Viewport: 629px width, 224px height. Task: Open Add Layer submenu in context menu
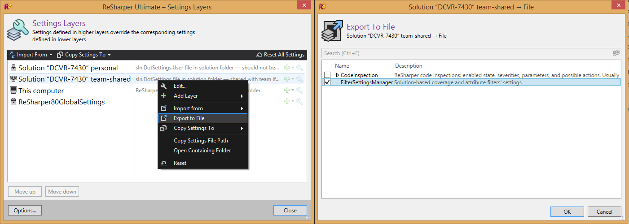pyautogui.click(x=203, y=96)
